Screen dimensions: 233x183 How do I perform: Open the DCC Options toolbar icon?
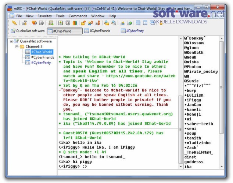(x=98, y=23)
